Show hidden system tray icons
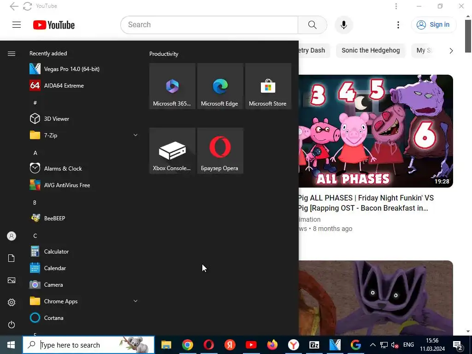This screenshot has width=472, height=354. tap(372, 345)
